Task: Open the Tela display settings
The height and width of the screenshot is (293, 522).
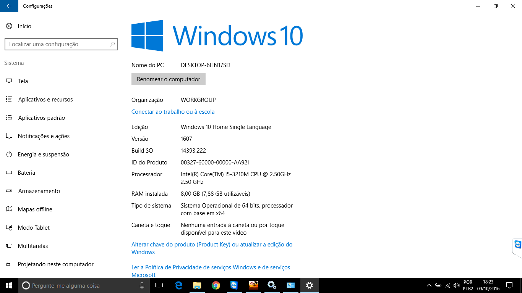Action: 23,81
